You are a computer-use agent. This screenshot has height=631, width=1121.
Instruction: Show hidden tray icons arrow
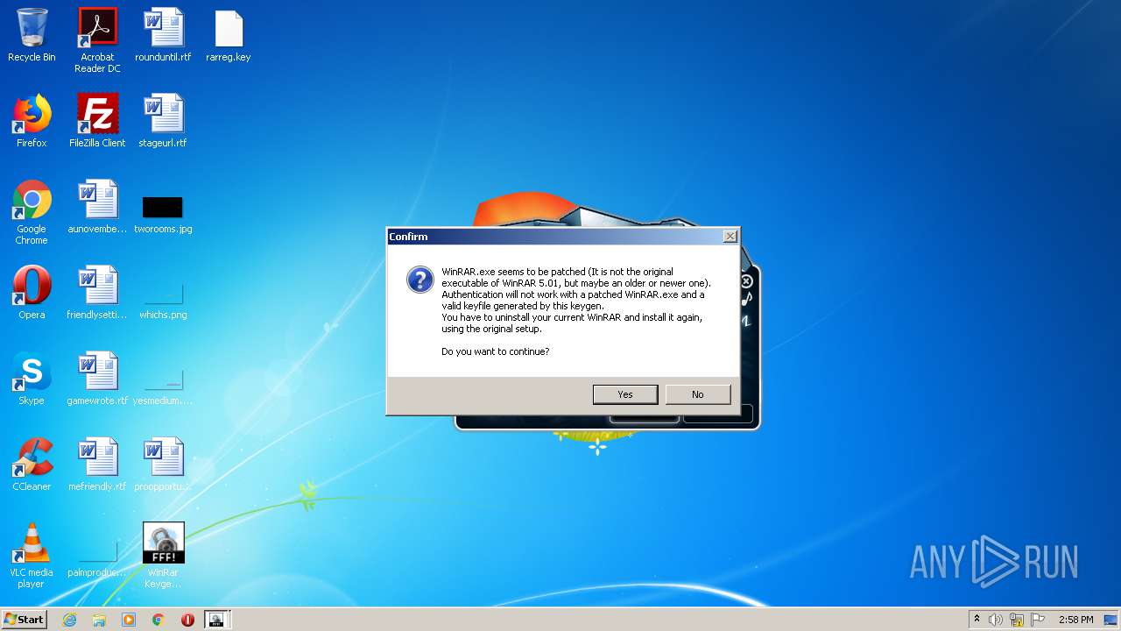(976, 620)
